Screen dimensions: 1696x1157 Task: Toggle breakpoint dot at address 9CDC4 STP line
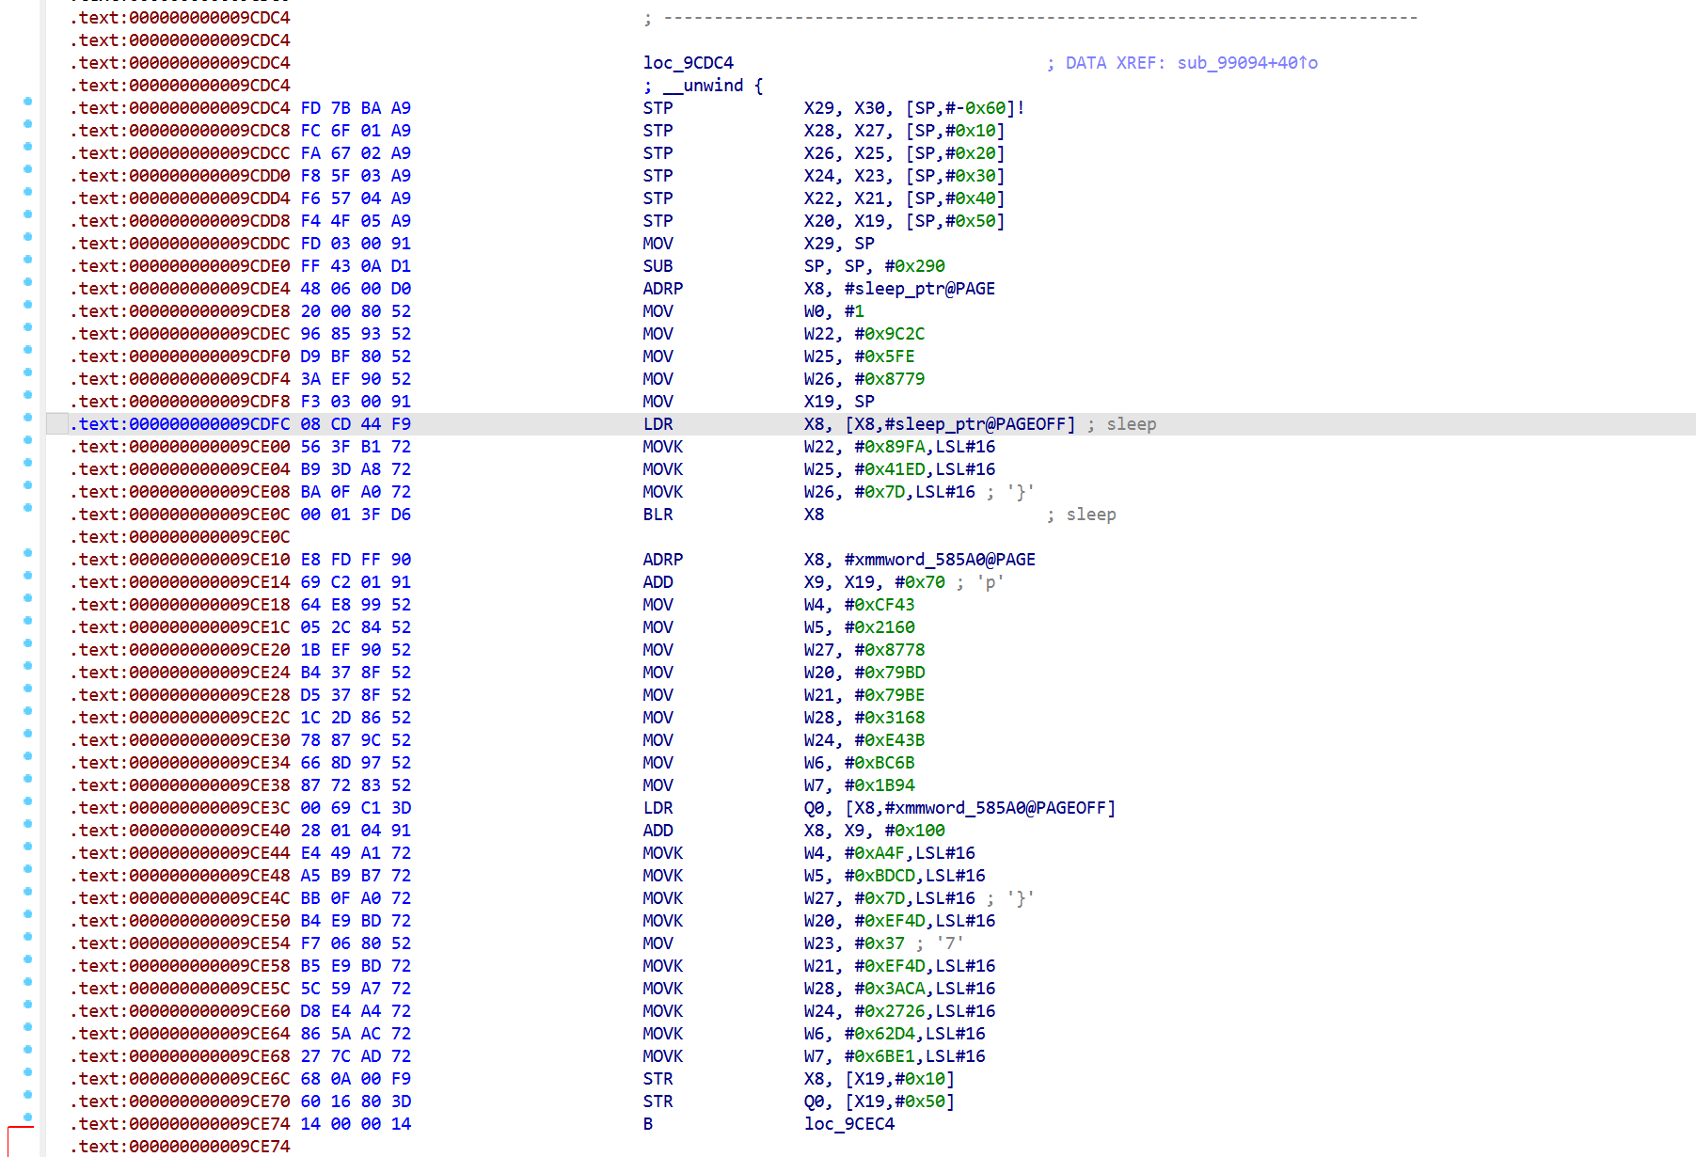click(27, 101)
